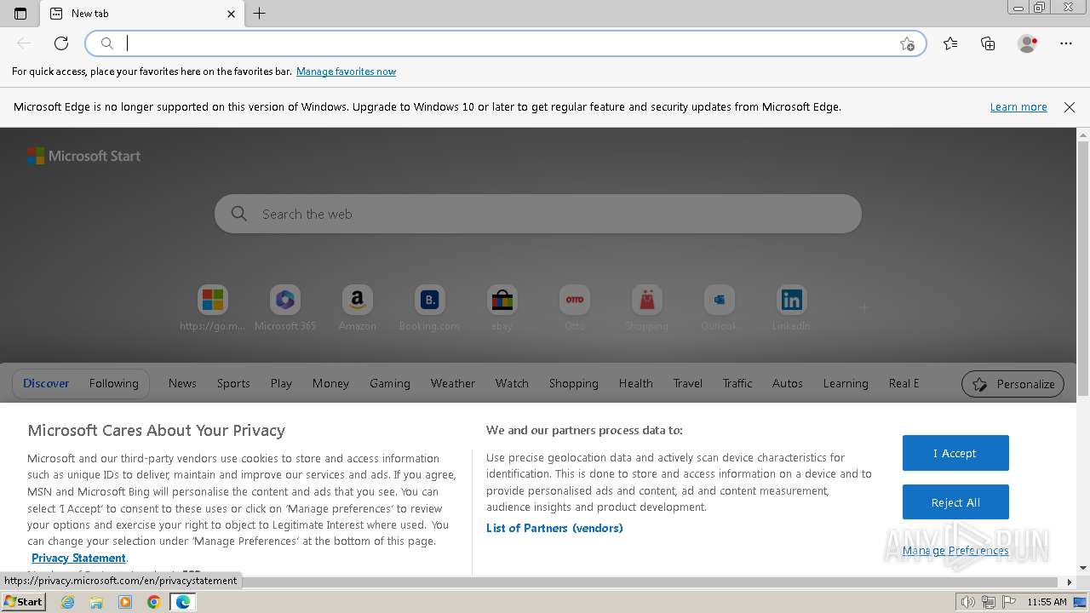Add this page to favorites star
1090x613 pixels.
(x=907, y=43)
